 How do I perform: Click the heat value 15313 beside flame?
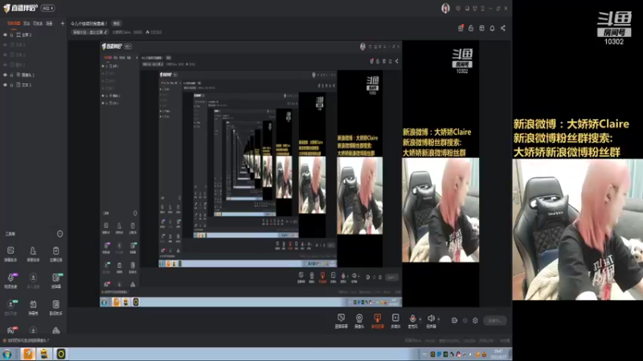click(x=156, y=32)
